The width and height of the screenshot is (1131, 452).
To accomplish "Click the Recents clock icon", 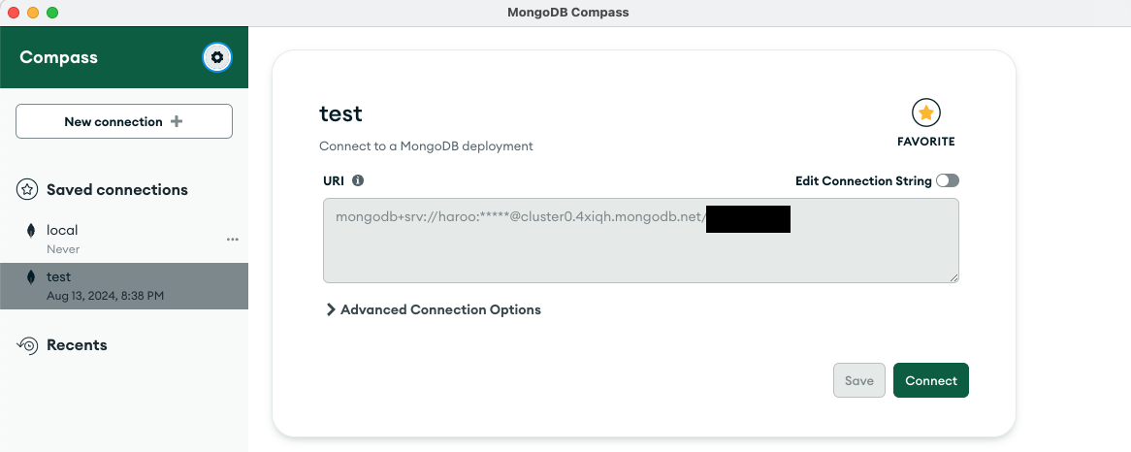I will [x=27, y=345].
